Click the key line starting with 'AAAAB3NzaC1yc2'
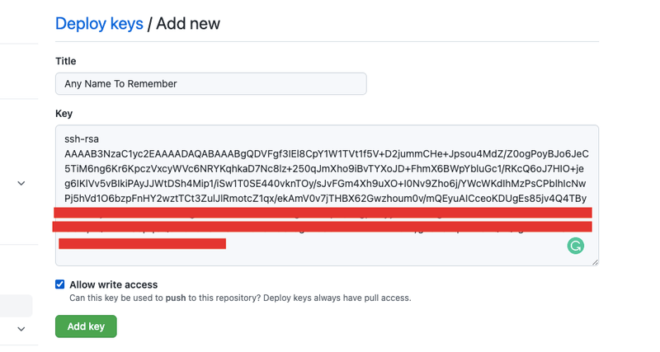This screenshot has height=352, width=660. [326, 154]
